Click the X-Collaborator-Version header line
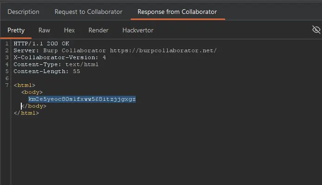 [x=59, y=57]
